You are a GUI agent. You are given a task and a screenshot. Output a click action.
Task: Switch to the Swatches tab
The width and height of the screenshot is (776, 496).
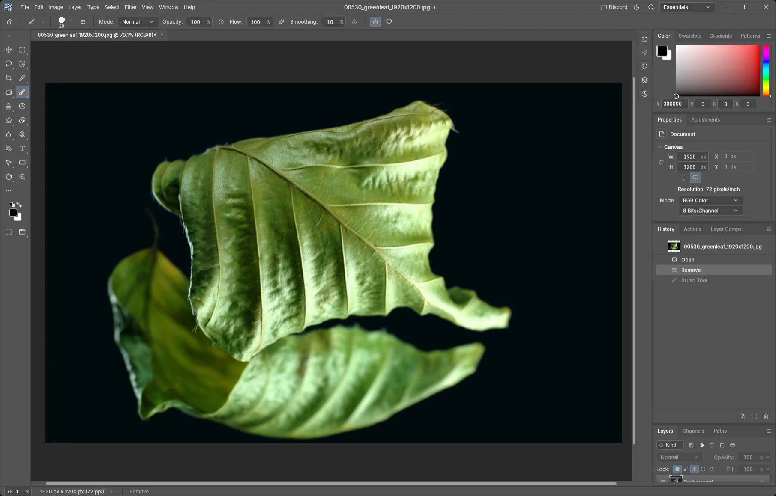[x=690, y=36]
